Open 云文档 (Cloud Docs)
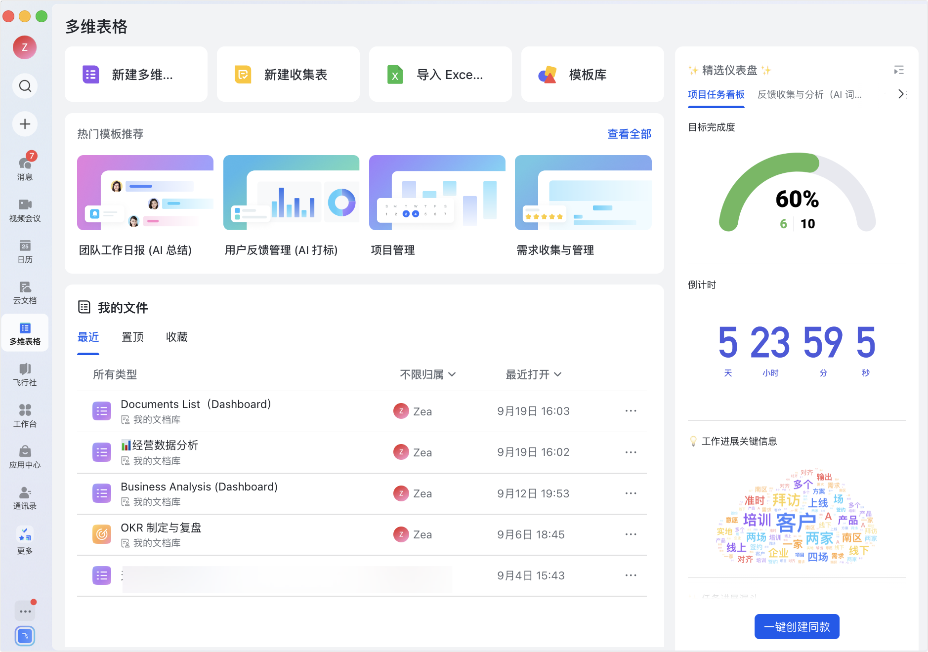 (25, 291)
